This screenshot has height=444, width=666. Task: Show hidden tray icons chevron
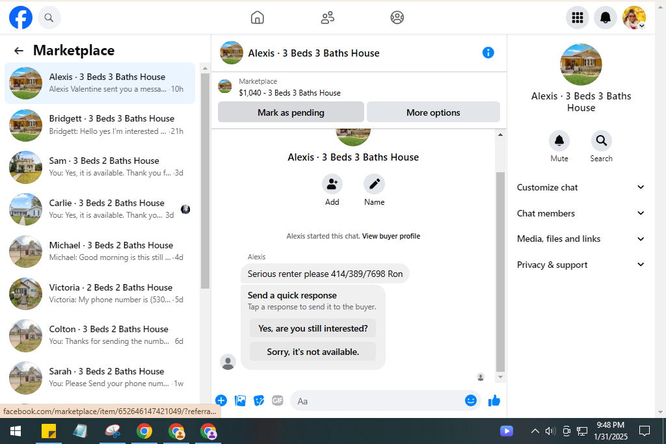[x=535, y=431]
